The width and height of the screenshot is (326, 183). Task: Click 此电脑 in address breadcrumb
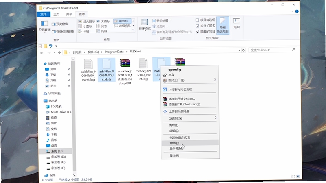(77, 52)
